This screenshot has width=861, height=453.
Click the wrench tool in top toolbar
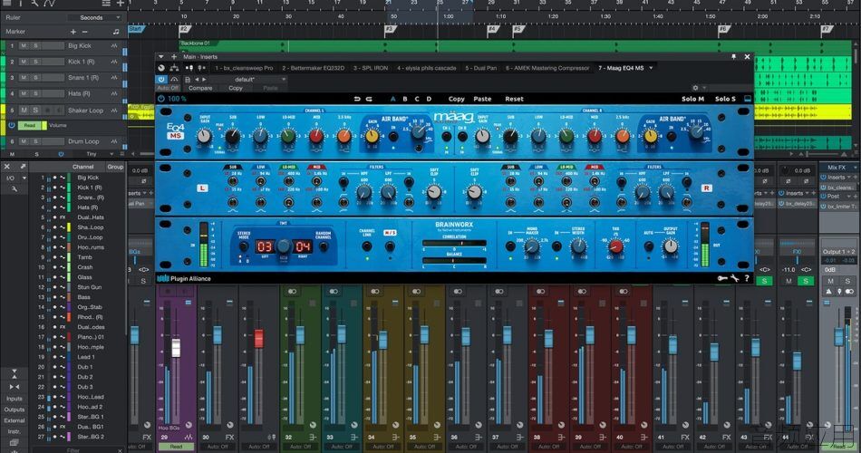[x=34, y=4]
